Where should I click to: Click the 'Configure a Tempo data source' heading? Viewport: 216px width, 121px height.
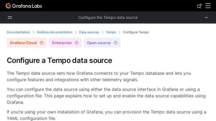pyautogui.click(x=59, y=60)
